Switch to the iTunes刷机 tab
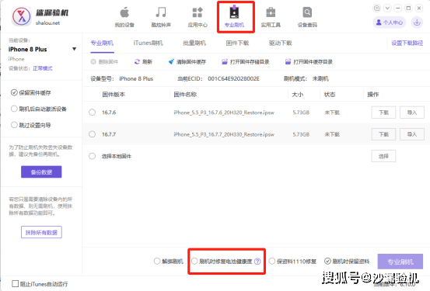The height and width of the screenshot is (291, 430). coord(148,43)
